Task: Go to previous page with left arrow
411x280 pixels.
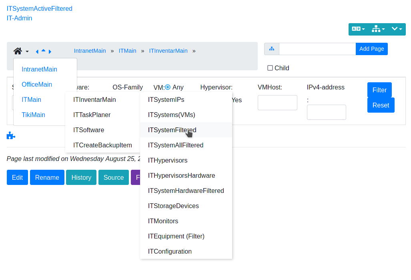Action: point(37,52)
